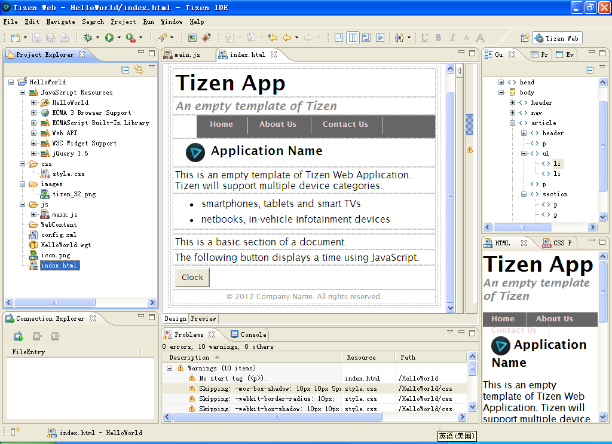612x444 pixels.
Task: Toggle Bold formatting
Action: pyautogui.click(x=439, y=38)
